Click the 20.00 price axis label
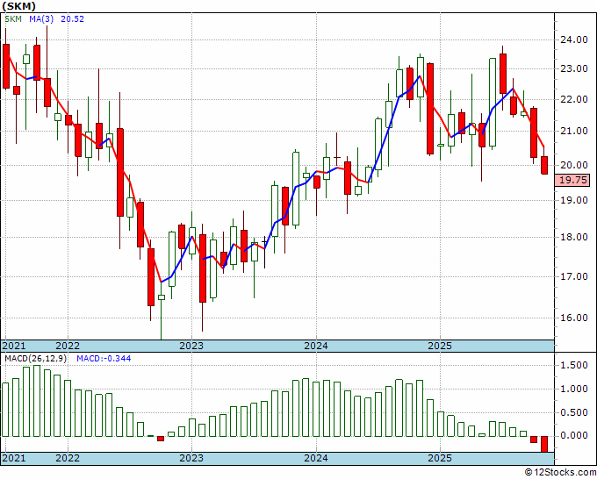597x479 pixels. click(x=573, y=165)
